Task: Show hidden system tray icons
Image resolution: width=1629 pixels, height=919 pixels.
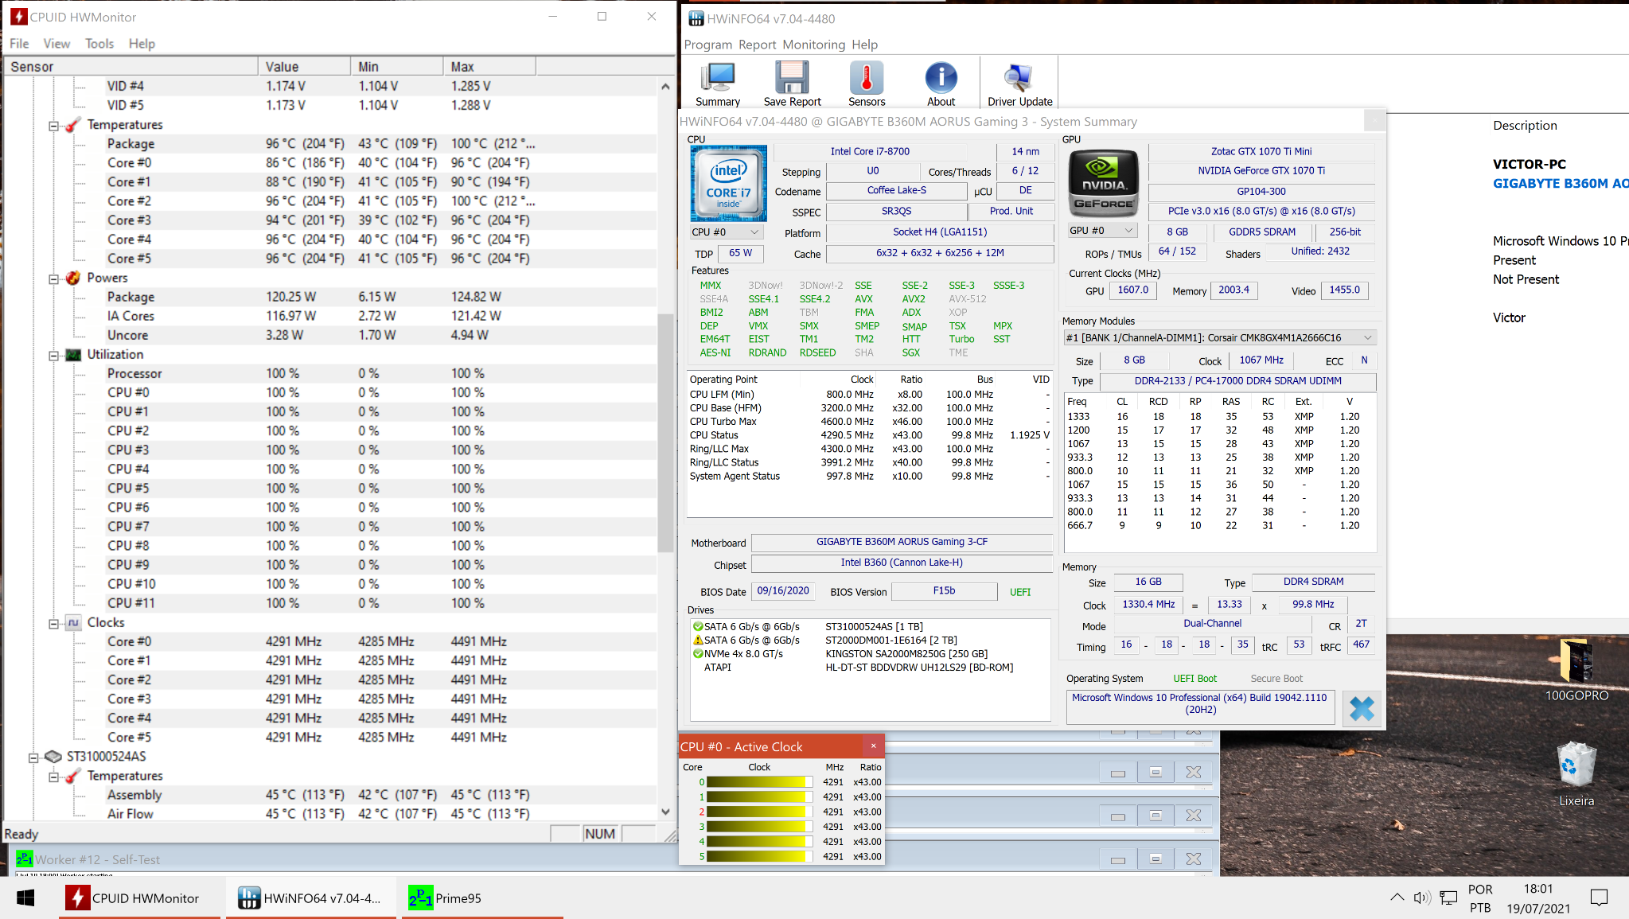Action: pyautogui.click(x=1397, y=898)
